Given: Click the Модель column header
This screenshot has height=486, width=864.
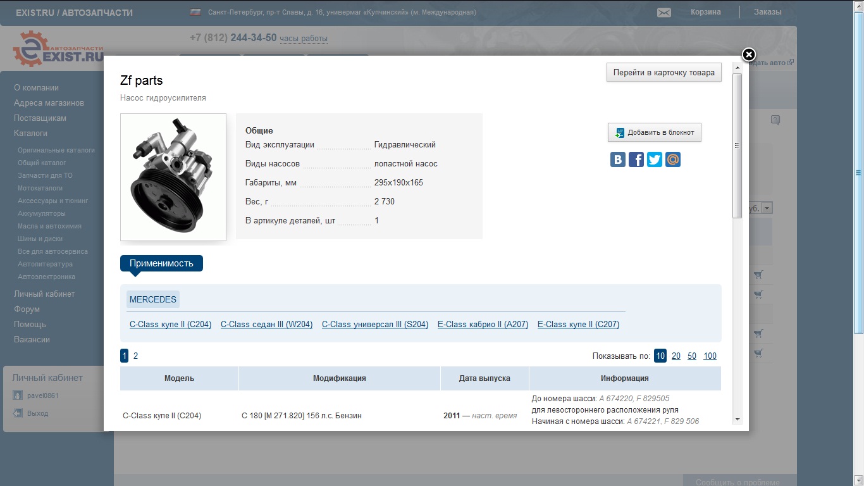Looking at the screenshot, I should coord(179,378).
